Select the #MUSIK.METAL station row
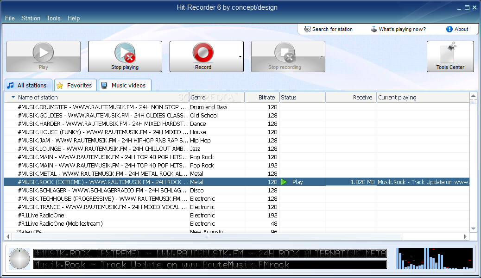481x278 pixels. tap(236, 173)
